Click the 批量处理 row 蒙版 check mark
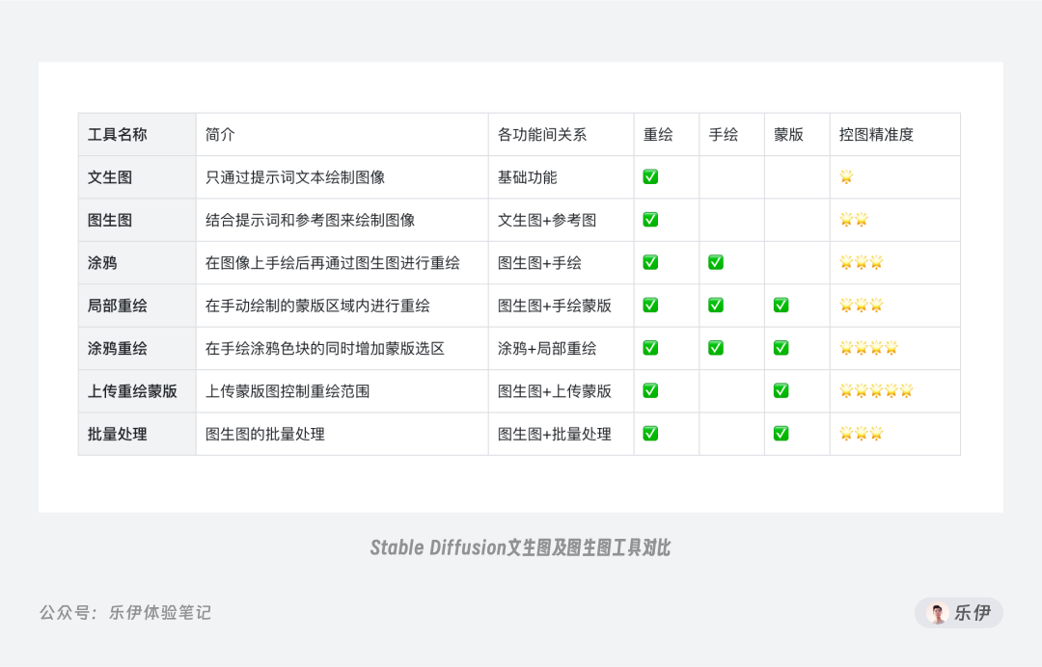1042x667 pixels. (781, 434)
